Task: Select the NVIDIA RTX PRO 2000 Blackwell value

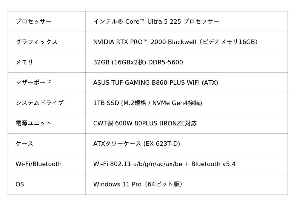Action: click(x=176, y=42)
